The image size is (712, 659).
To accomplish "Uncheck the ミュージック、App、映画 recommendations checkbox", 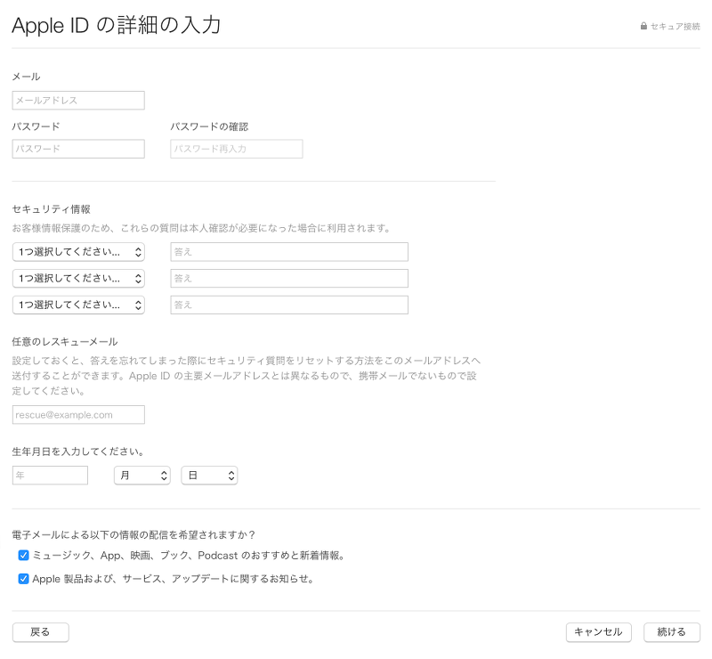I will pos(24,556).
